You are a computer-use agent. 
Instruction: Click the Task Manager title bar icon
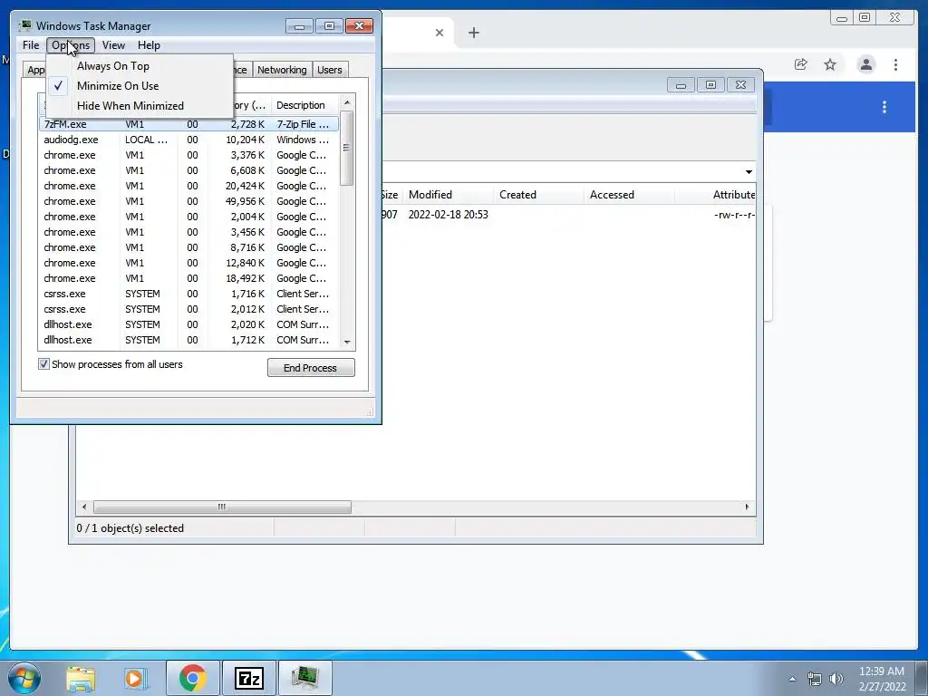(x=24, y=25)
